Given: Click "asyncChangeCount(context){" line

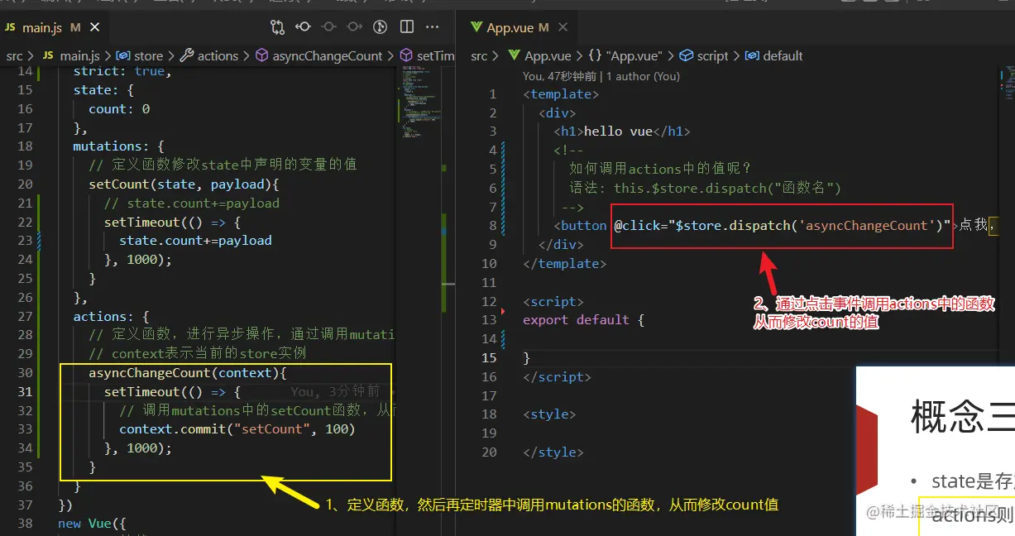Looking at the screenshot, I should click(188, 373).
